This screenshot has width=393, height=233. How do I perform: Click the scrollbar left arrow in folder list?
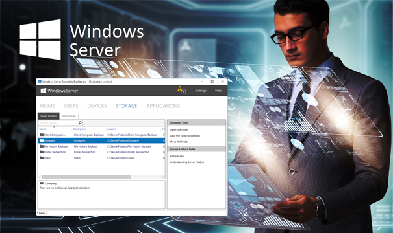[40, 177]
